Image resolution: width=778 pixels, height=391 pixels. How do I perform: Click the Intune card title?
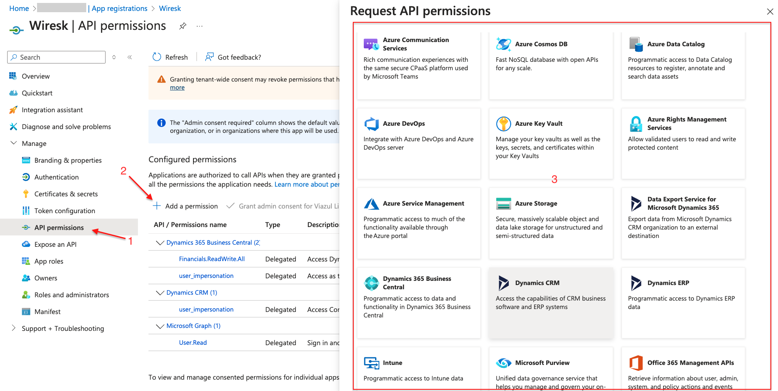392,363
